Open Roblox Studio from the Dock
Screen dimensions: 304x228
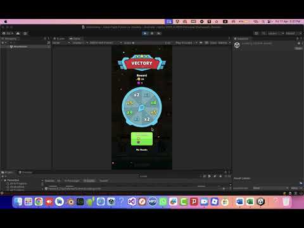click(215, 201)
